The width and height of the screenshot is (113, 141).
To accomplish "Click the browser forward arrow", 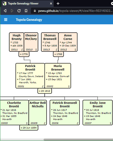I will tap(12, 11).
